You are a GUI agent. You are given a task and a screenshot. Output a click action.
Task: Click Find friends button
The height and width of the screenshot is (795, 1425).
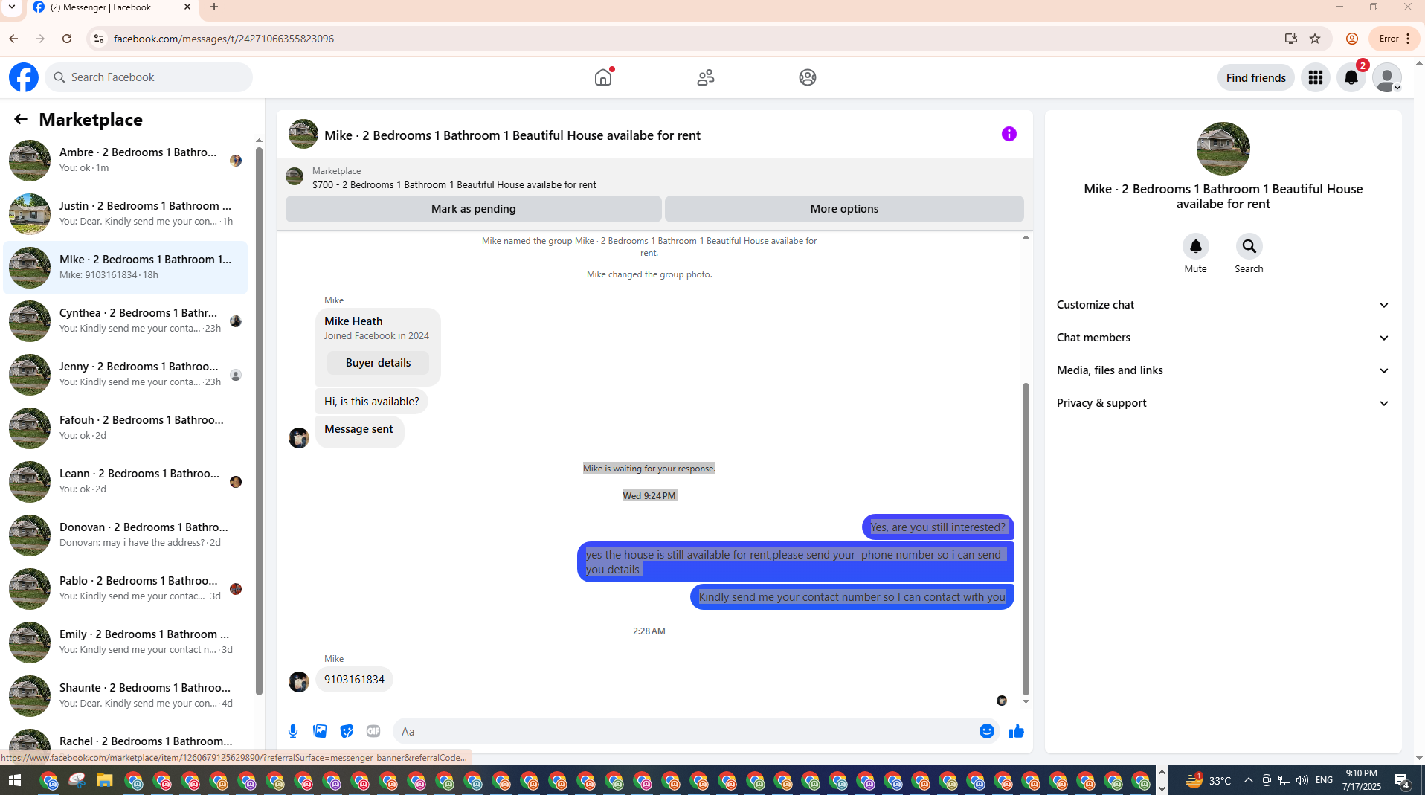click(1255, 77)
